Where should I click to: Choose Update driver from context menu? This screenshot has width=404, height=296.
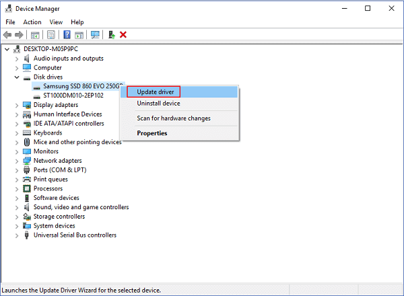click(x=179, y=92)
